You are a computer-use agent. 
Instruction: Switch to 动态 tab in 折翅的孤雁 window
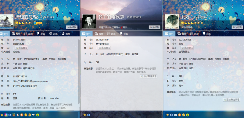click(x=29, y=33)
